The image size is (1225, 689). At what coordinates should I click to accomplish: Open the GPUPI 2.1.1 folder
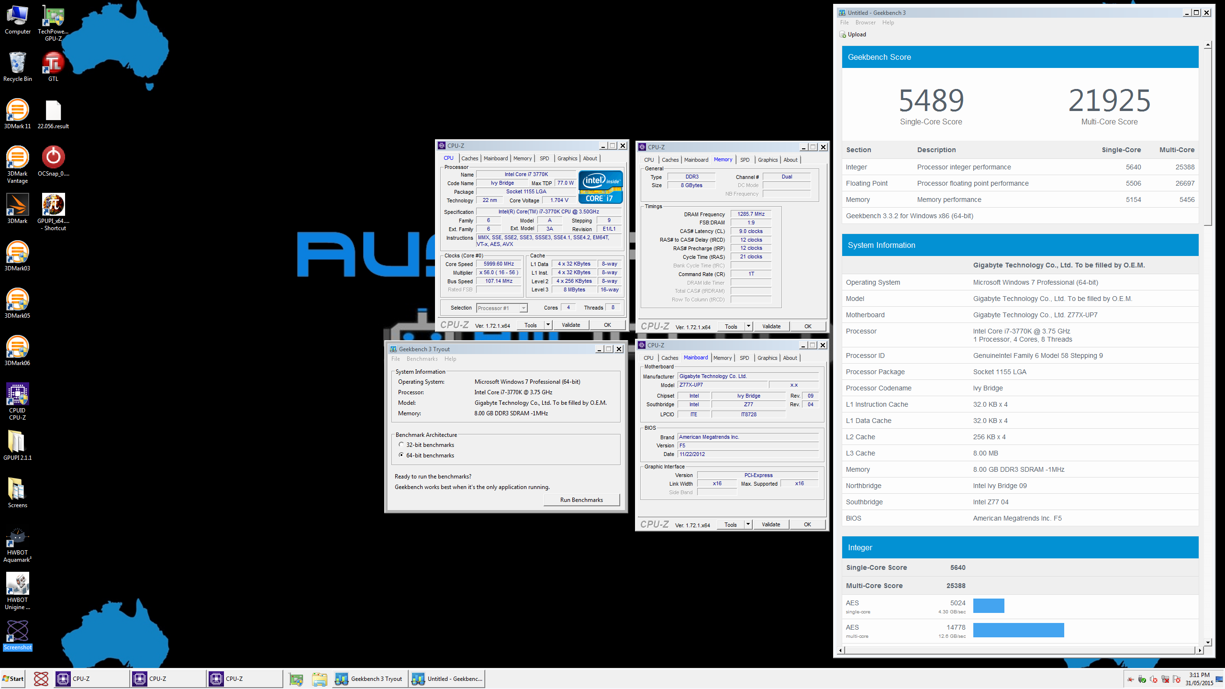point(18,445)
